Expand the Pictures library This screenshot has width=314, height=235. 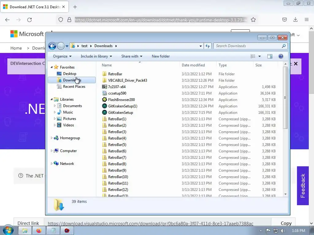pos(55,118)
